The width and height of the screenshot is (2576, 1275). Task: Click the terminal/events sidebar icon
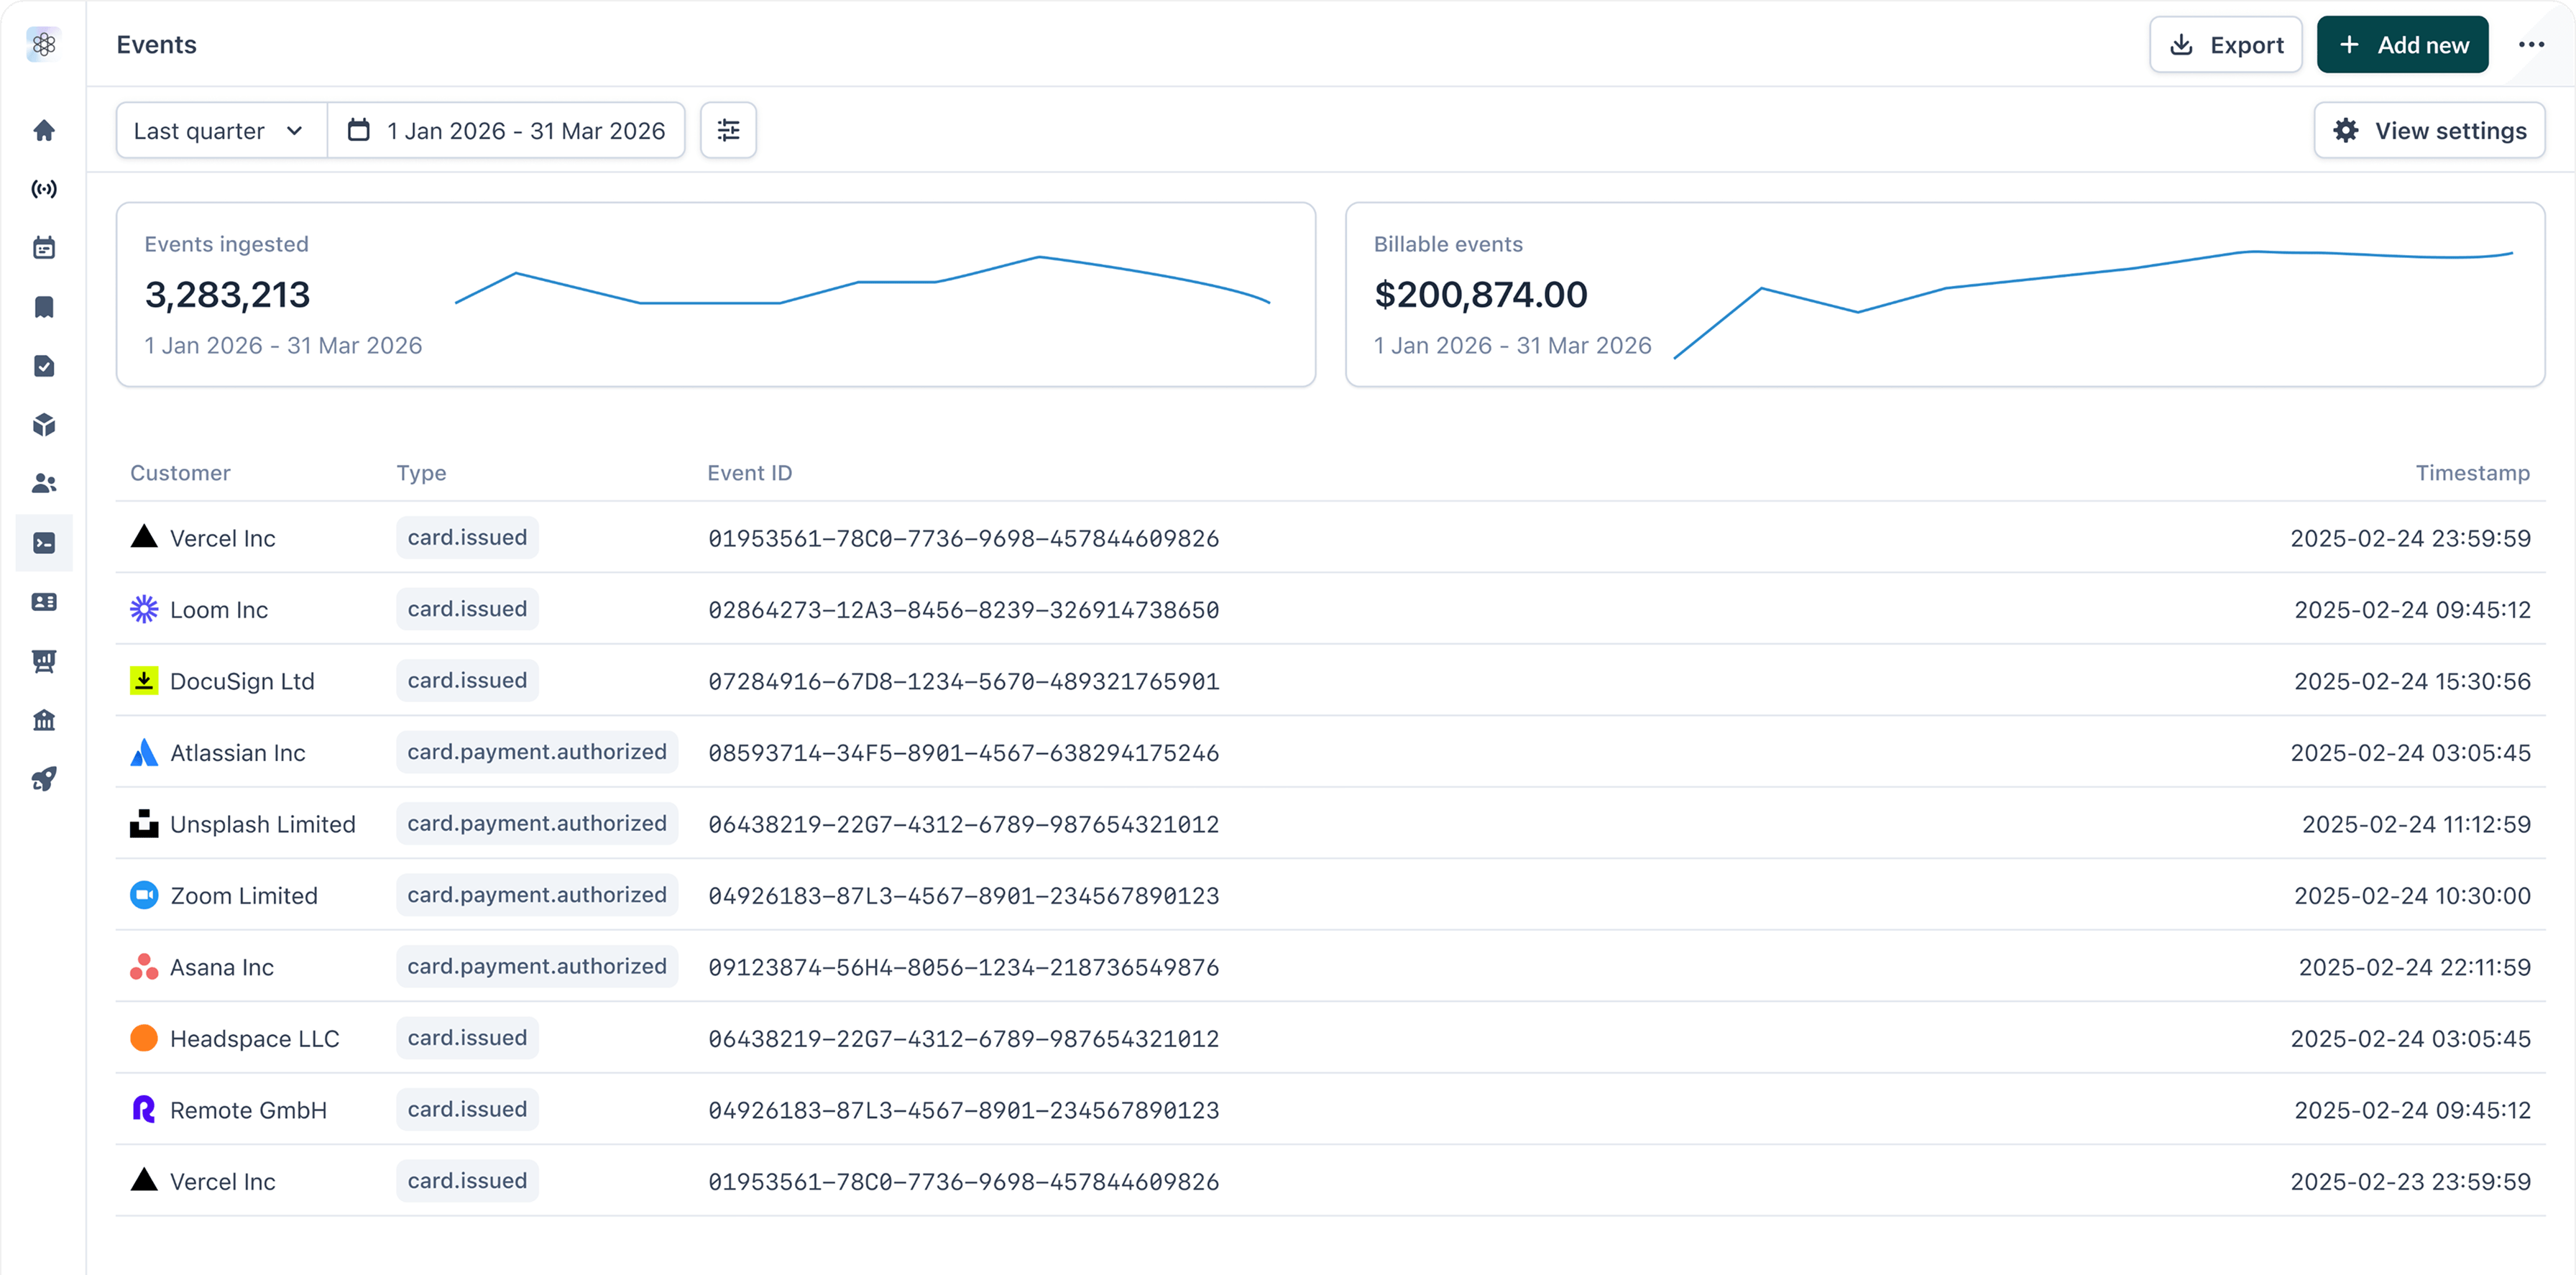pos(44,543)
